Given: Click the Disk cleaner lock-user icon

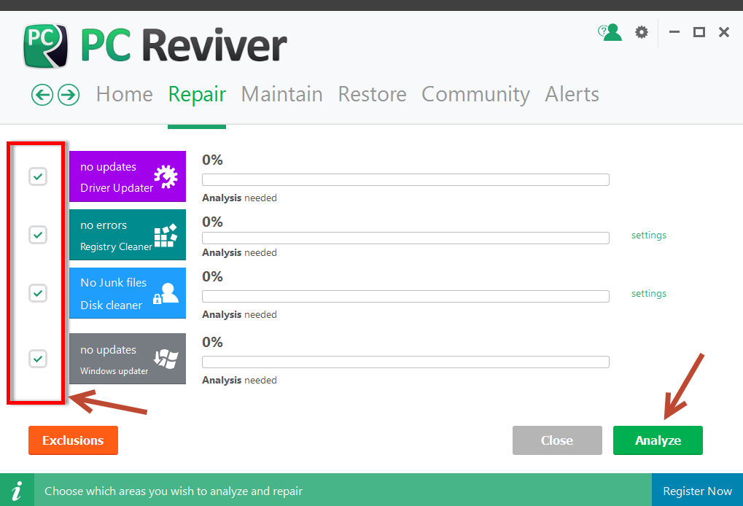Looking at the screenshot, I should point(166,293).
